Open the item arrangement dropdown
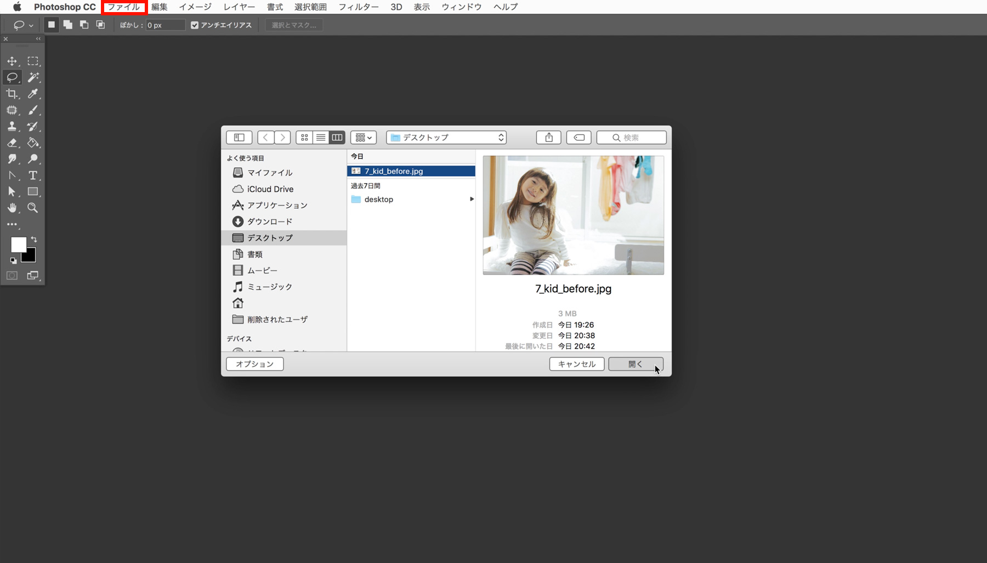This screenshot has height=563, width=987. [x=364, y=138]
